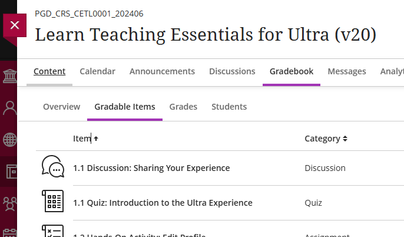Click the assignment icon for 1.2 activity

(x=53, y=231)
